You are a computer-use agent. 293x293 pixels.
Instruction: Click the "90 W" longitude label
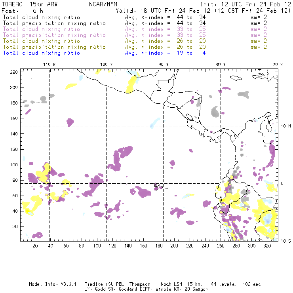(x=164, y=65)
